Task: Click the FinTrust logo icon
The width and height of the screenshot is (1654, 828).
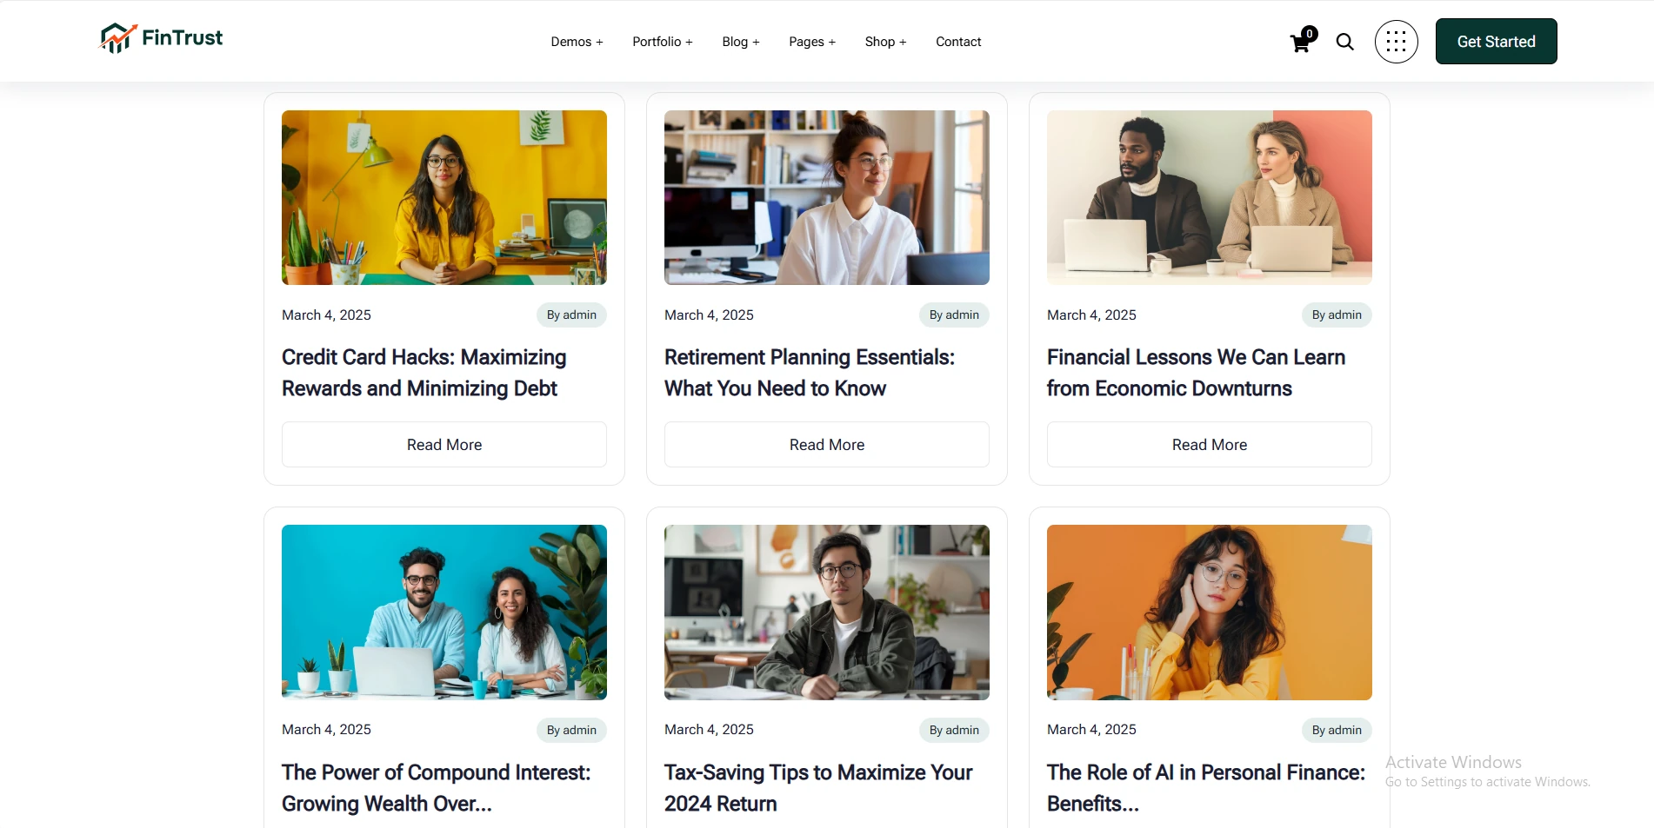Action: point(117,38)
